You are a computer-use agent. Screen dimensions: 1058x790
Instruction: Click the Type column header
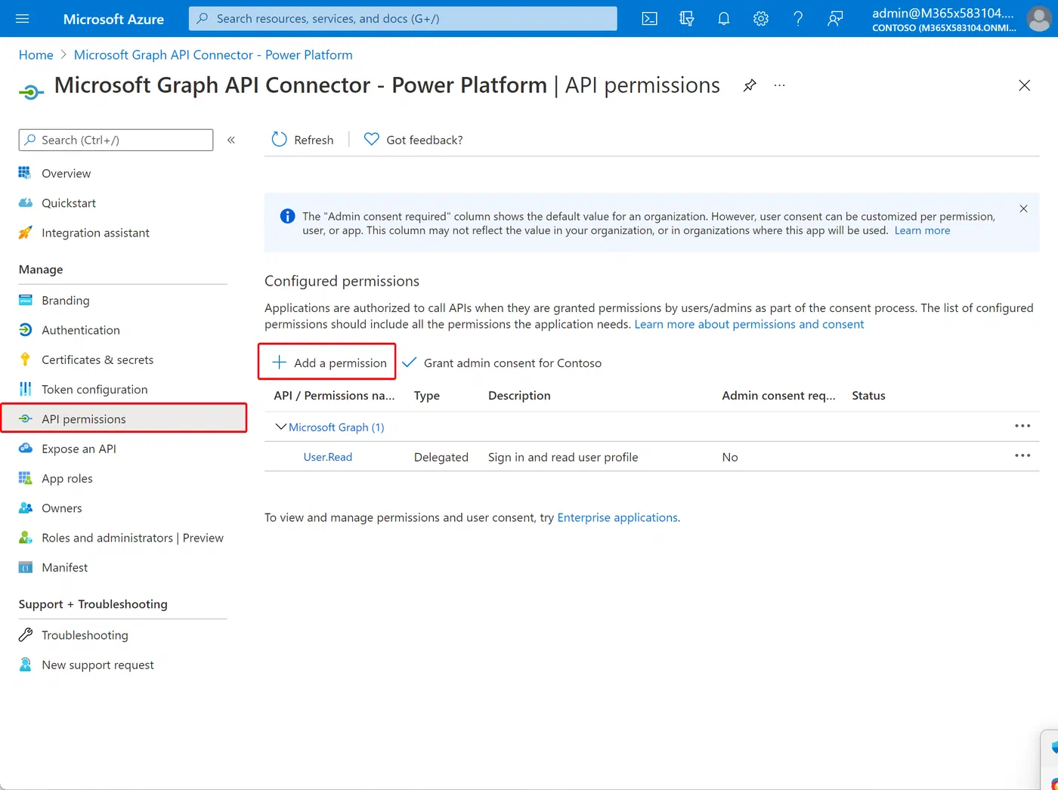coord(427,396)
